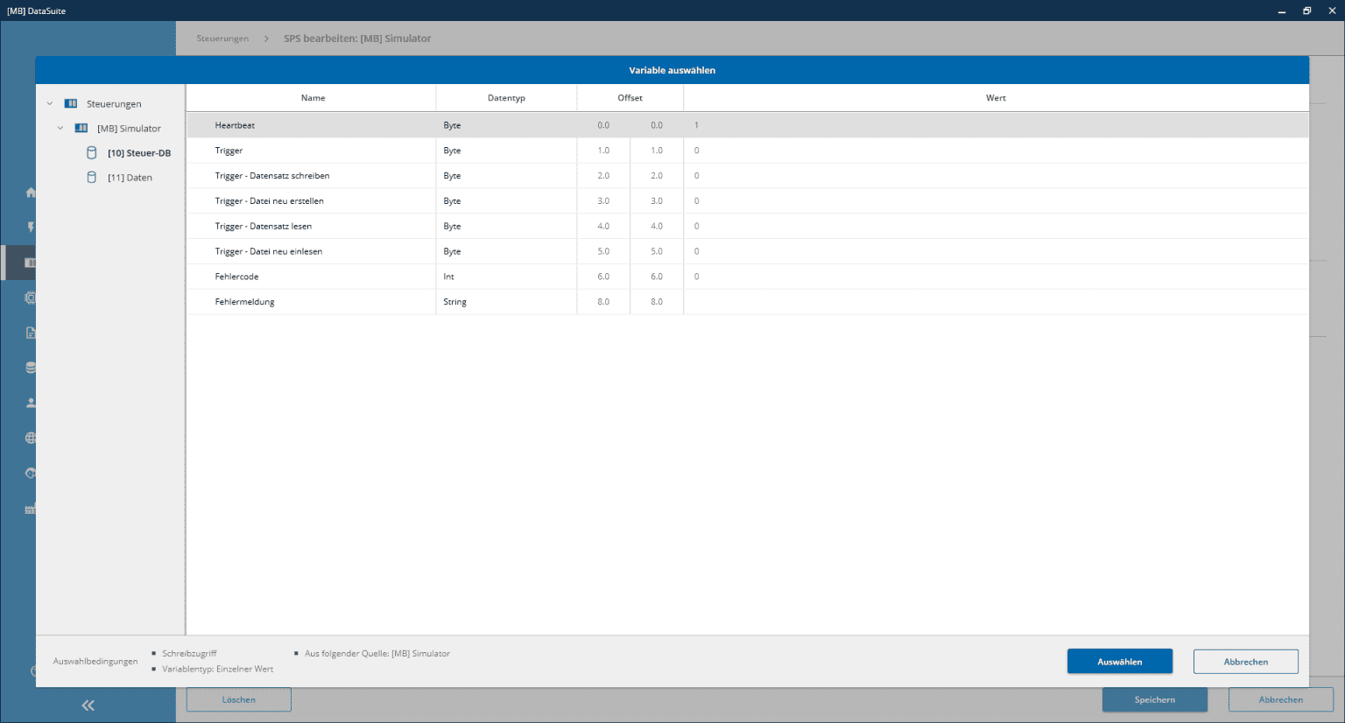This screenshot has width=1345, height=723.
Task: Open the [10] Steuer-DB data block
Action: 139,153
